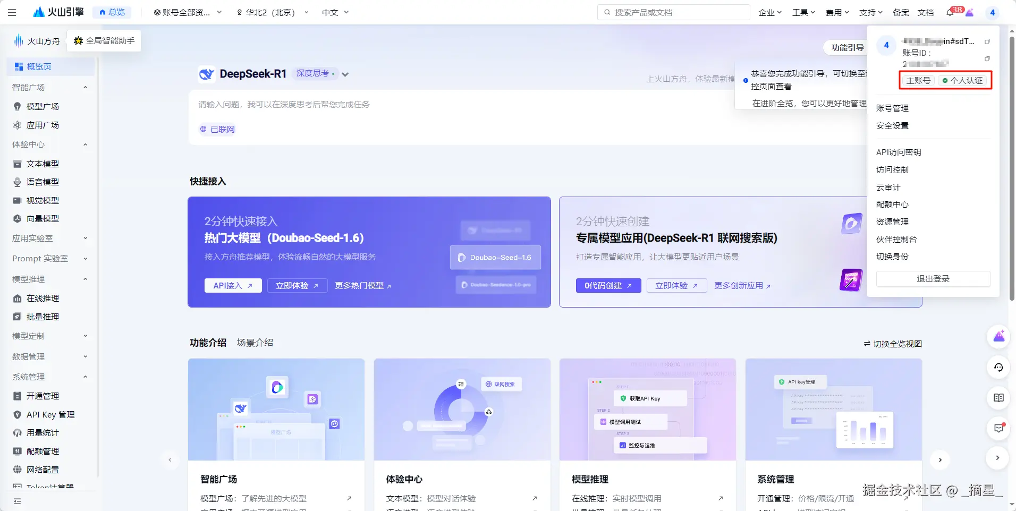Click the 功能引导 button
1016x511 pixels.
(x=848, y=47)
